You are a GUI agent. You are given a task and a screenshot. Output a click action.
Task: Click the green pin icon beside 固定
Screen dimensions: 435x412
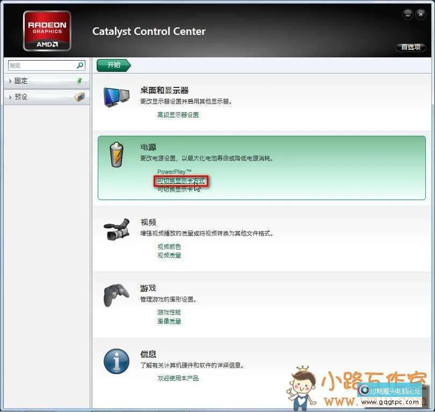pos(78,81)
